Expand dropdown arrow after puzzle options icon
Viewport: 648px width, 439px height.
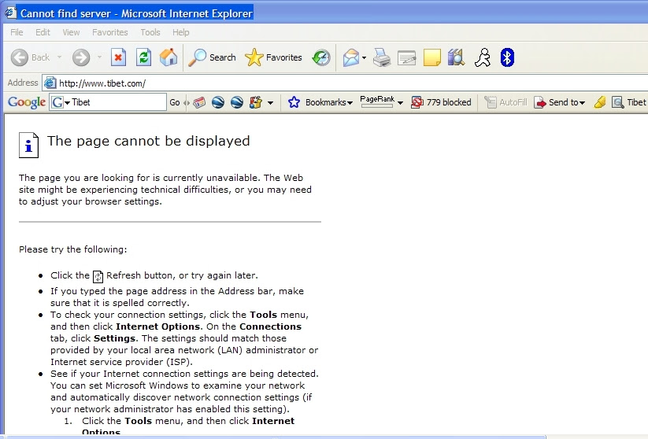pyautogui.click(x=270, y=103)
